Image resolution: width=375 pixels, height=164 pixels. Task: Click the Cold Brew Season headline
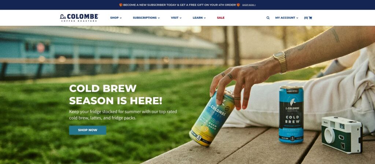pyautogui.click(x=115, y=94)
